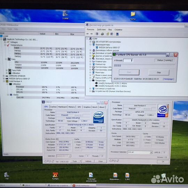Click OK in the old CPU-Z window
Image resolution: width=188 pixels, height=188 pixels.
point(163,162)
